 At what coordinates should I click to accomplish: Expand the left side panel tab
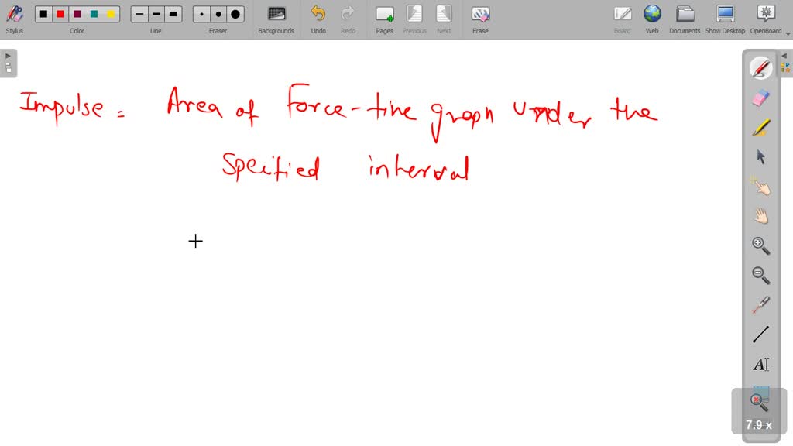coord(8,62)
